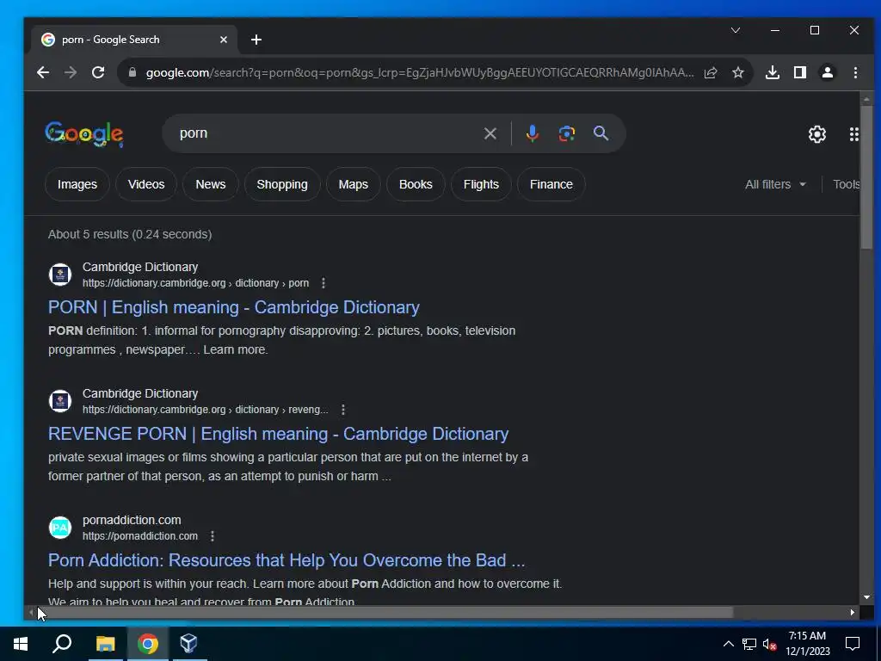Open the PORN English meaning Cambridge result
881x661 pixels.
[x=234, y=307]
